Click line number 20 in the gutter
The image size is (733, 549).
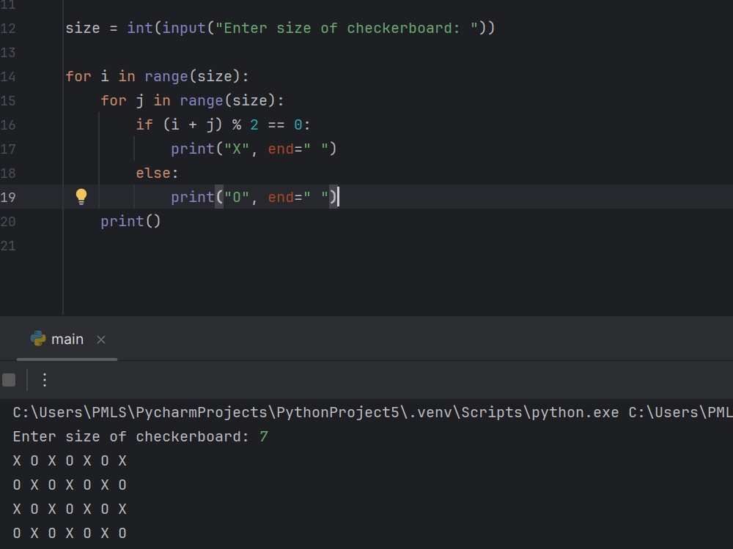(x=8, y=222)
